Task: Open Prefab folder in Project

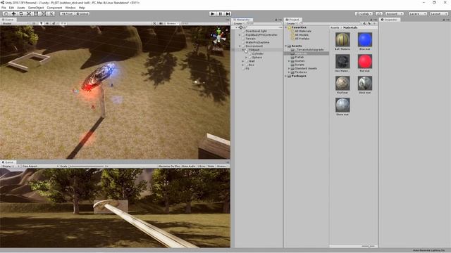Action: click(x=299, y=57)
